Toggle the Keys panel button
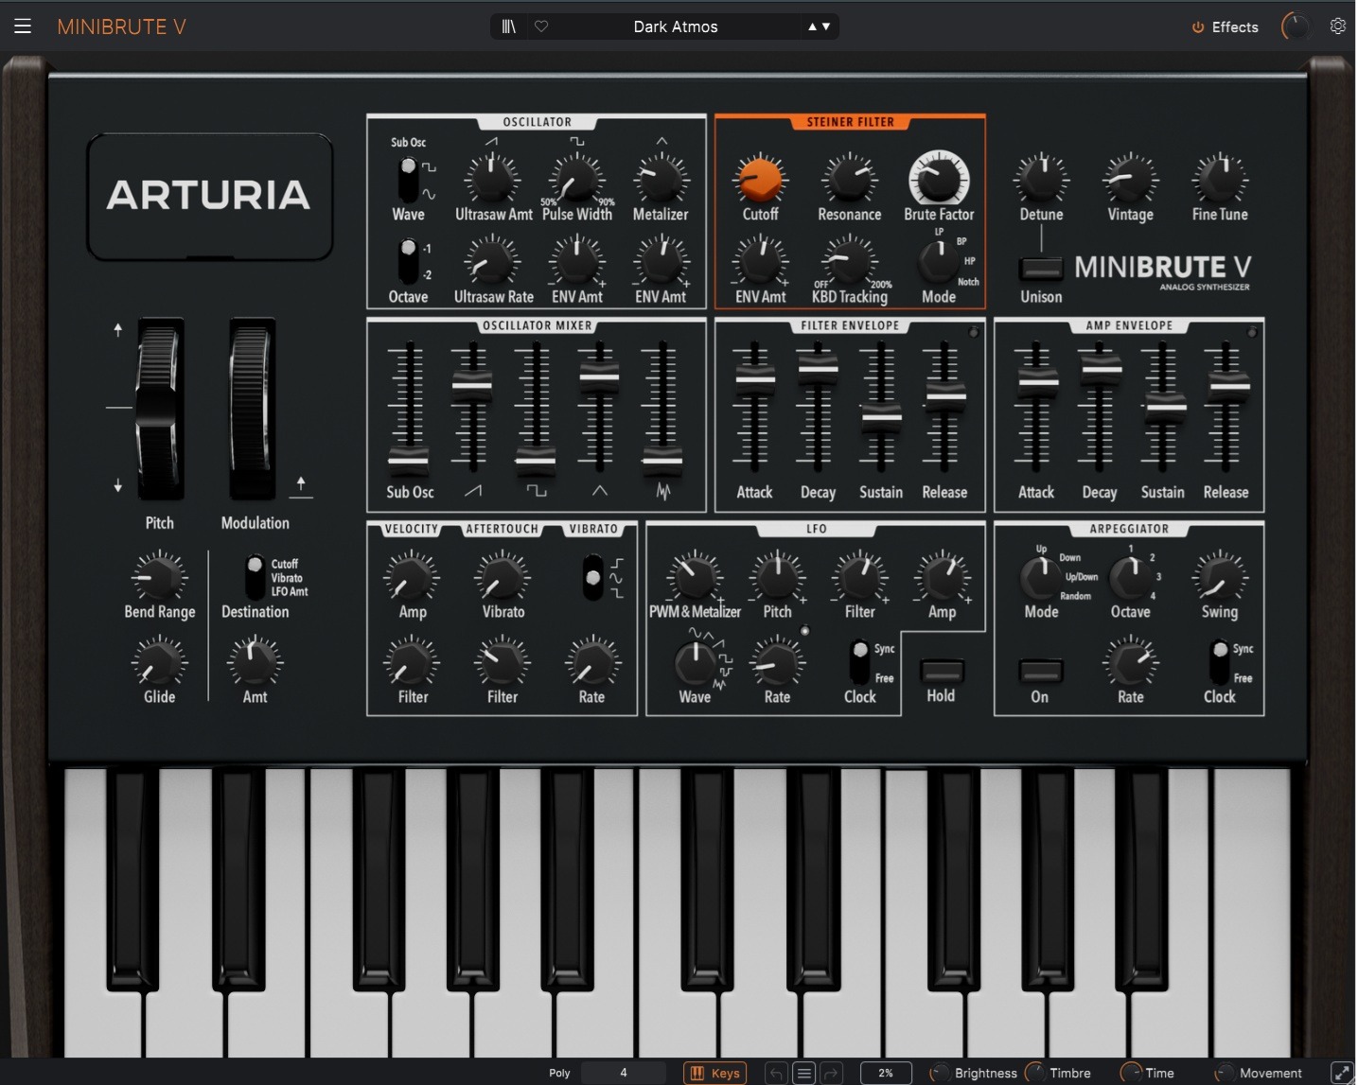 point(715,1073)
